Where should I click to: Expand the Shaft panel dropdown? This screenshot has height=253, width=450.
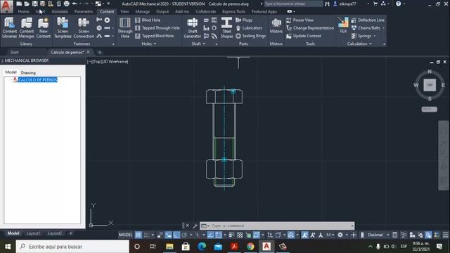click(x=204, y=44)
